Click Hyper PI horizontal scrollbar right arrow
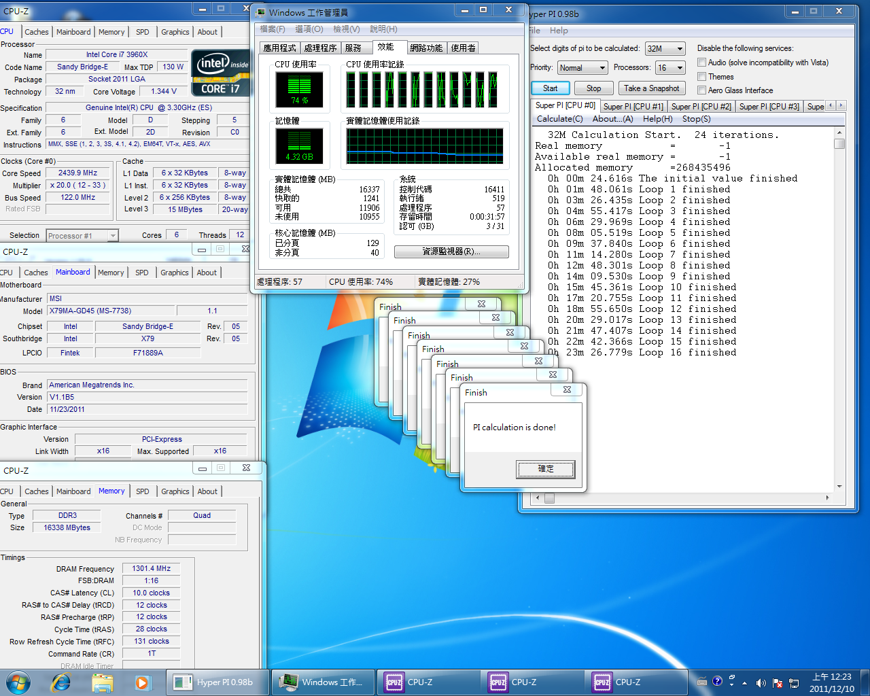This screenshot has width=870, height=696. pos(827,498)
